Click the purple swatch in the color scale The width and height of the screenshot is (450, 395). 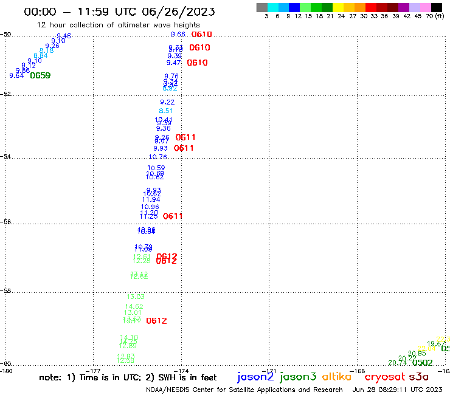pyautogui.click(x=404, y=7)
